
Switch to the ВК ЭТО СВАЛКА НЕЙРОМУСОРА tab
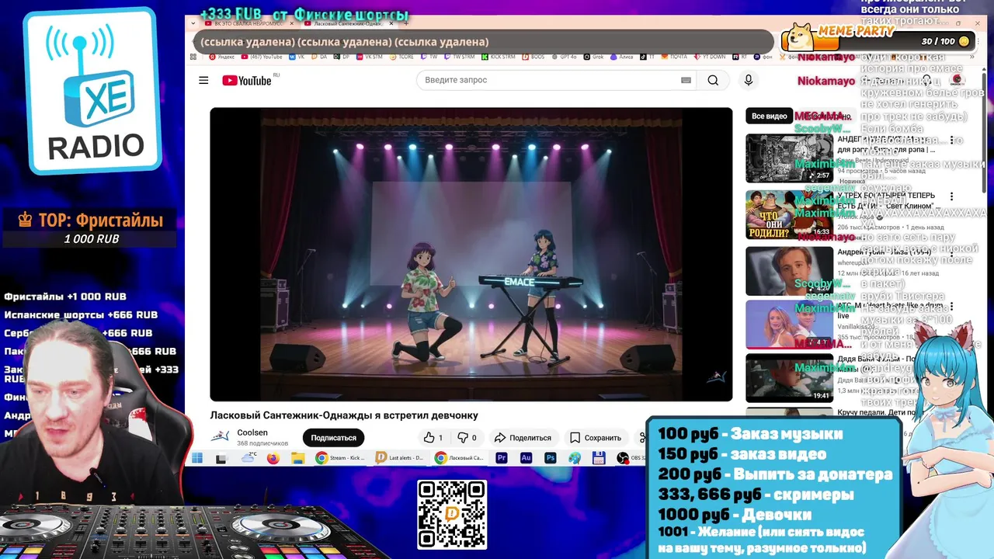click(x=249, y=23)
